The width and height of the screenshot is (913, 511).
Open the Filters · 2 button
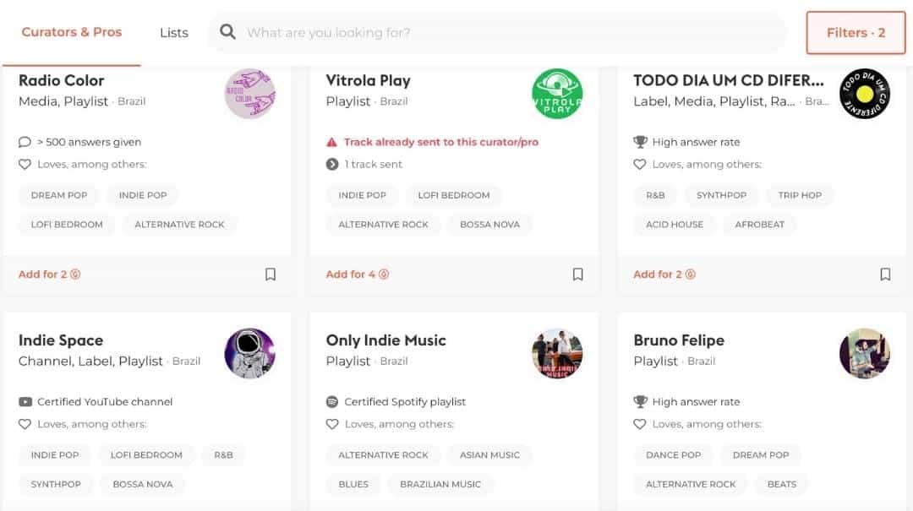click(x=856, y=33)
